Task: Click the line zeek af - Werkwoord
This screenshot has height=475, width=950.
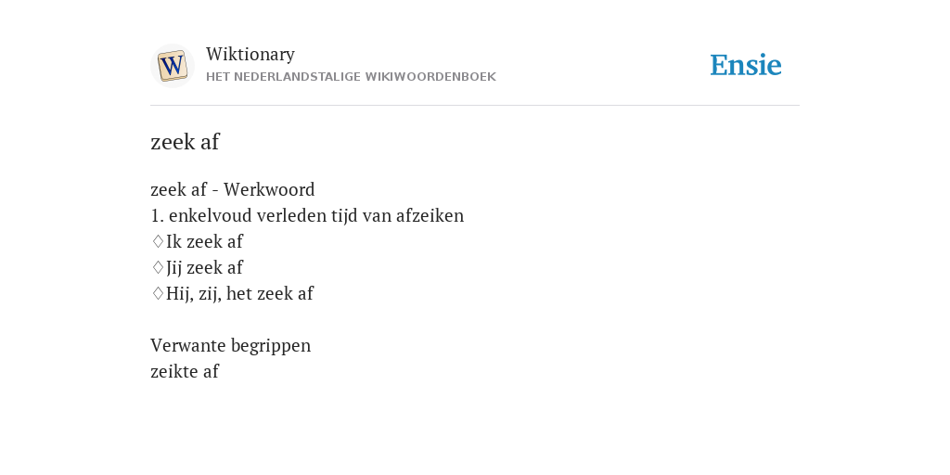Action: pyautogui.click(x=233, y=189)
